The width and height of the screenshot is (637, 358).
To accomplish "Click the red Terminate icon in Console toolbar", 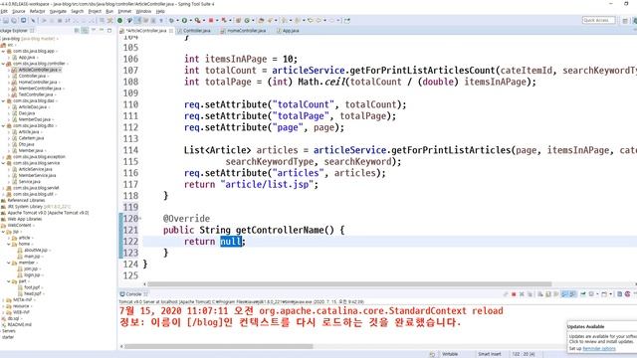I will tap(514, 294).
